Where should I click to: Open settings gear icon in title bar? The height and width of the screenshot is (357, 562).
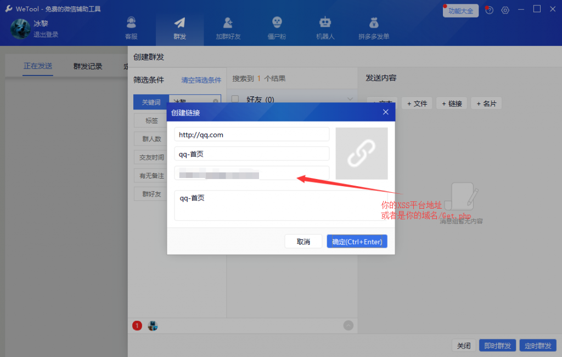coord(505,10)
